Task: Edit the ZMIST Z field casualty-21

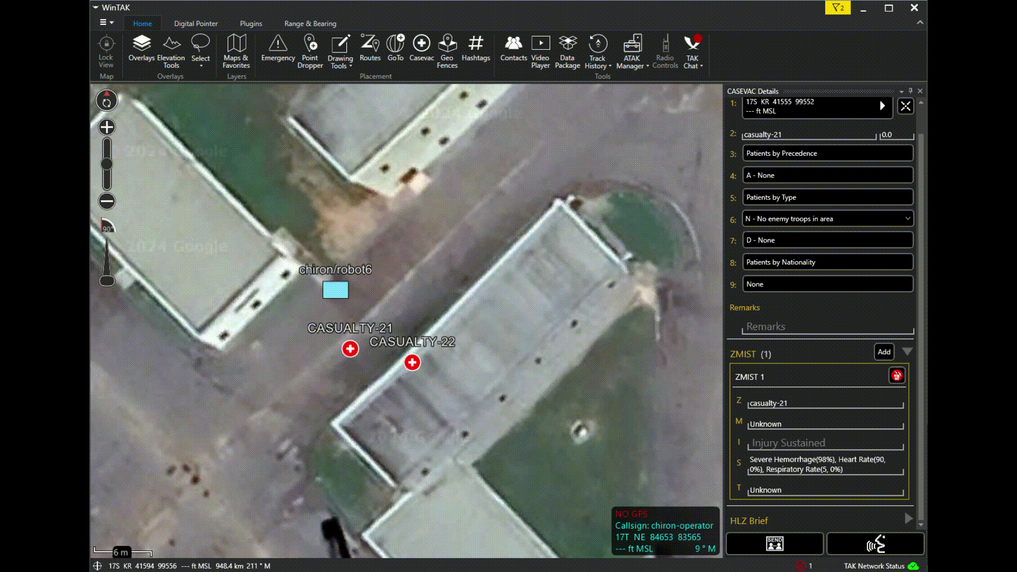Action: [825, 403]
